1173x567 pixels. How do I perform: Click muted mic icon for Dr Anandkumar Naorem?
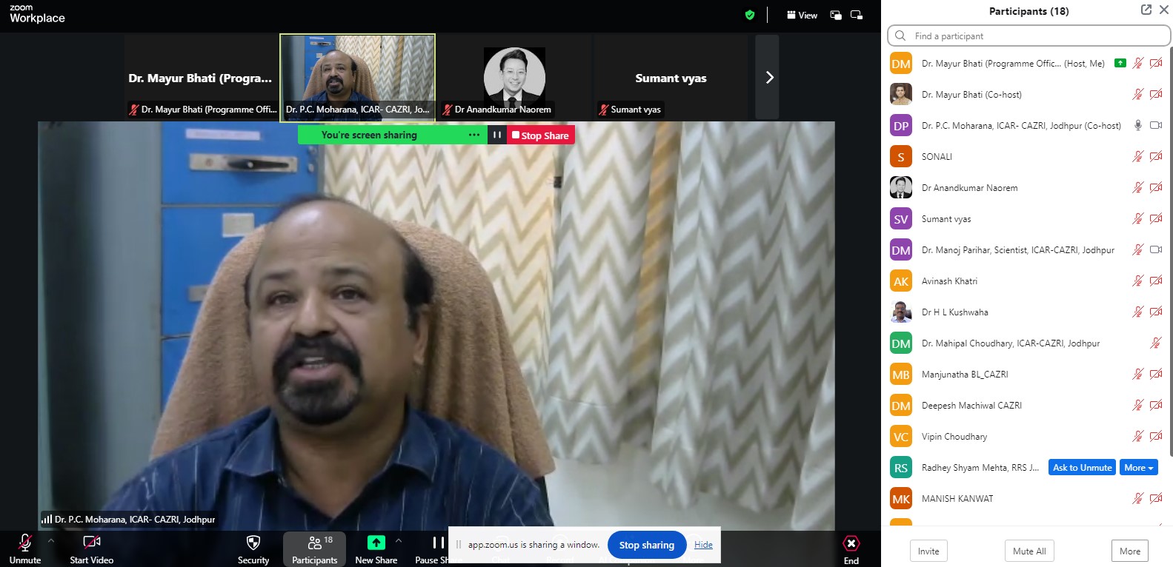click(x=1138, y=187)
